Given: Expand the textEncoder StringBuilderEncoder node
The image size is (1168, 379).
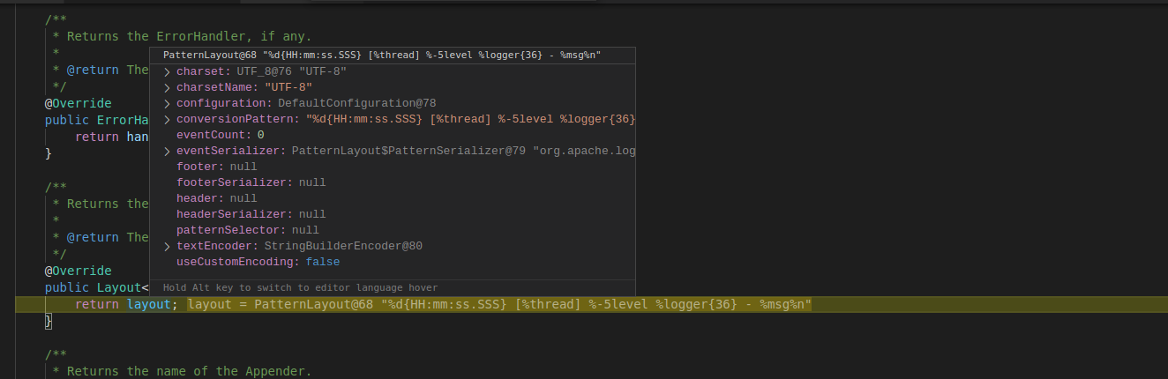Looking at the screenshot, I should click(x=167, y=246).
